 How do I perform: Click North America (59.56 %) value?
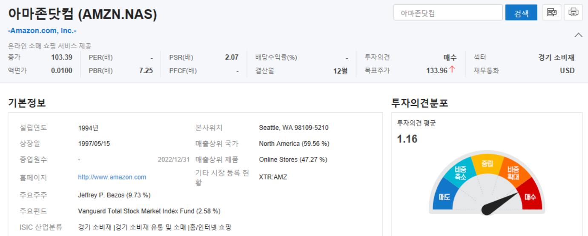294,144
